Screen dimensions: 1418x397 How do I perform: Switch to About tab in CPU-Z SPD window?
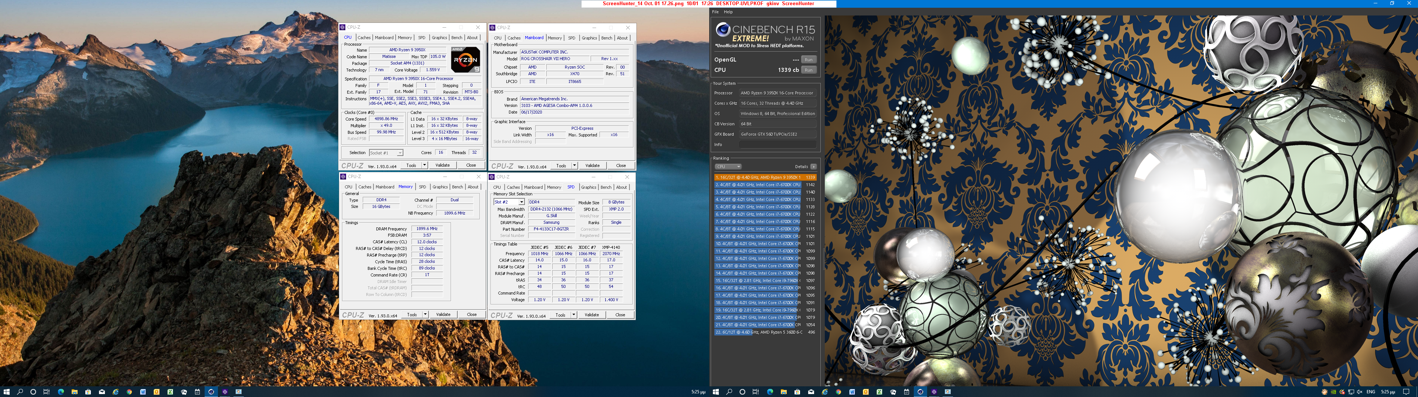(622, 187)
